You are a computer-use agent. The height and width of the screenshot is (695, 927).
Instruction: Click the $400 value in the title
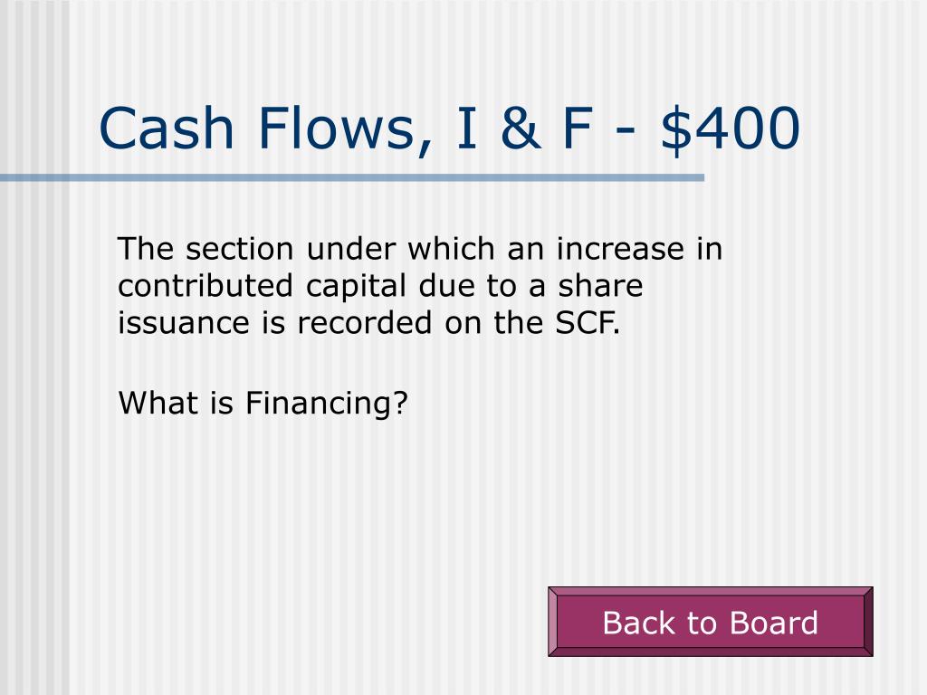(x=731, y=129)
